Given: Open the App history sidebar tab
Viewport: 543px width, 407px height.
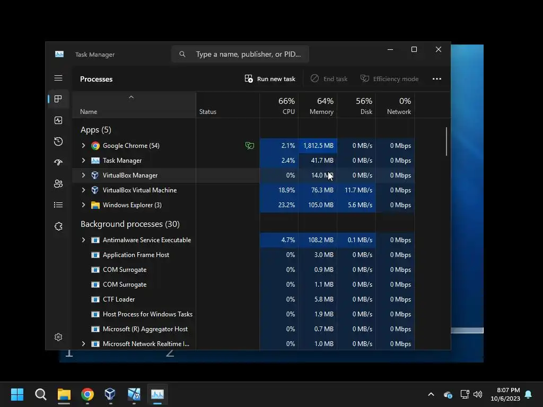Looking at the screenshot, I should [58, 141].
